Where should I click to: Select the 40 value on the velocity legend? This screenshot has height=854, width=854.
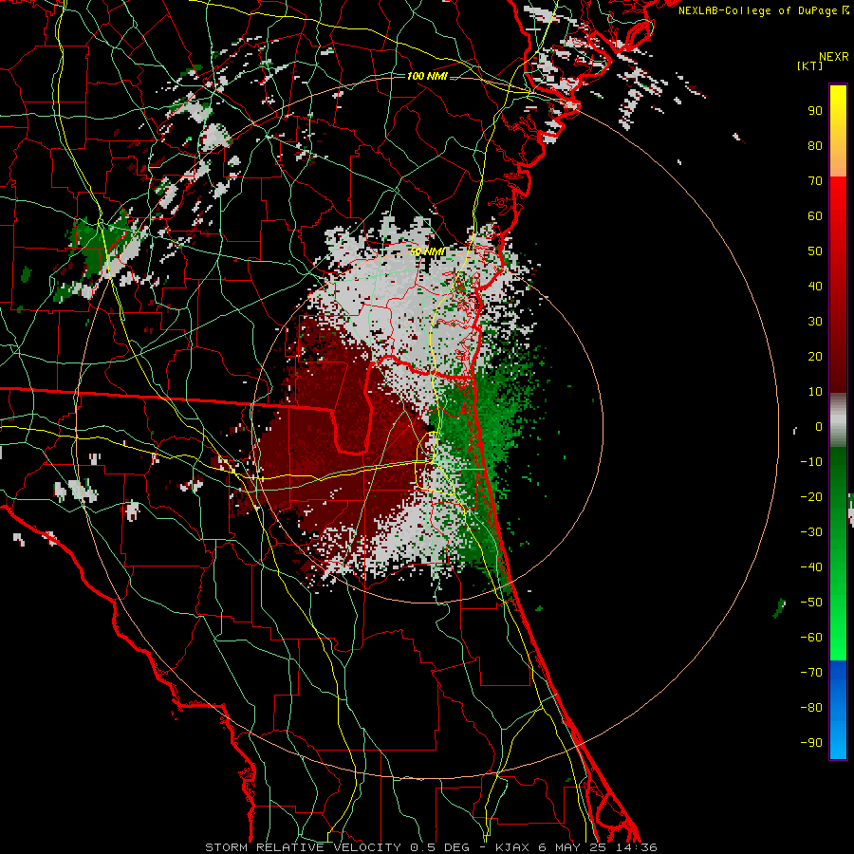(815, 287)
